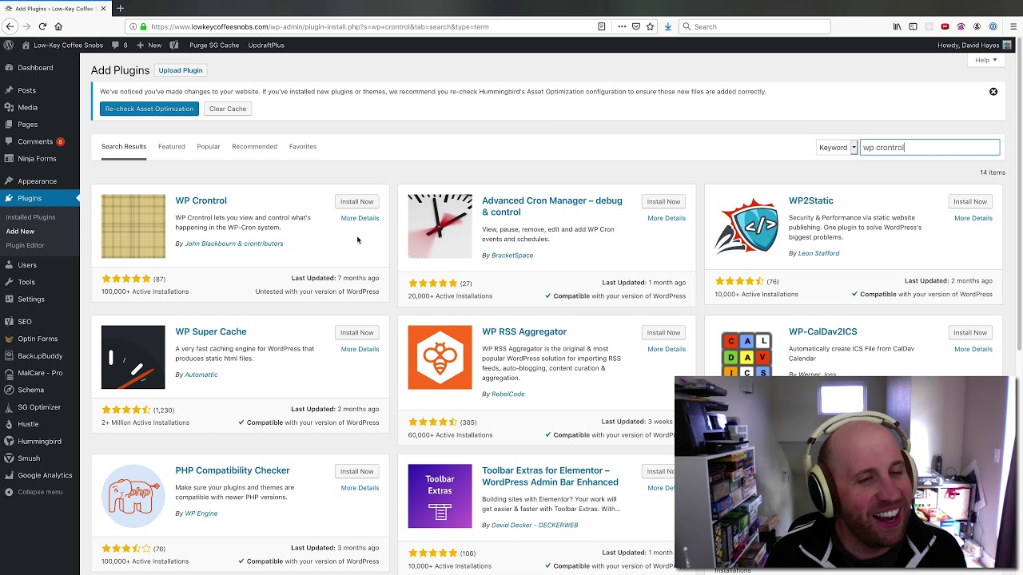Open the comments bubble showing 8
The height and width of the screenshot is (575, 1023).
tap(120, 45)
